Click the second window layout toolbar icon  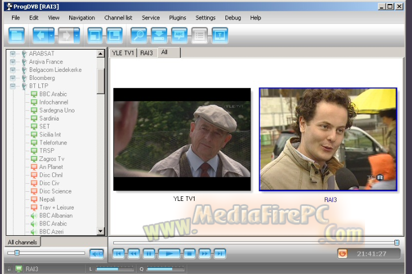pyautogui.click(x=114, y=35)
